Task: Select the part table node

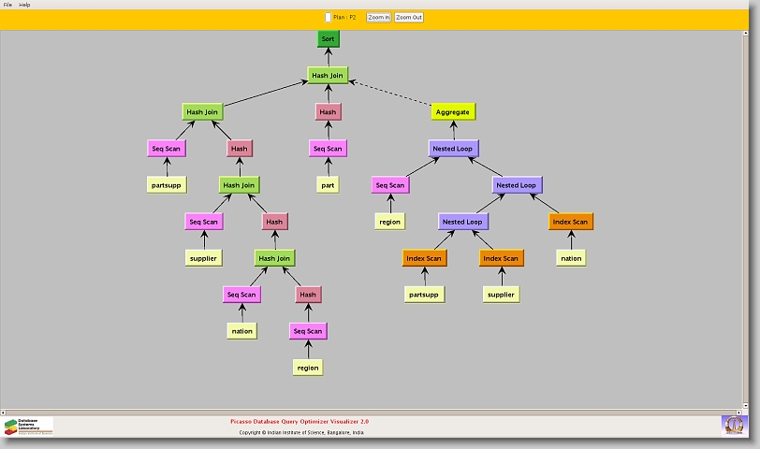Action: point(328,185)
